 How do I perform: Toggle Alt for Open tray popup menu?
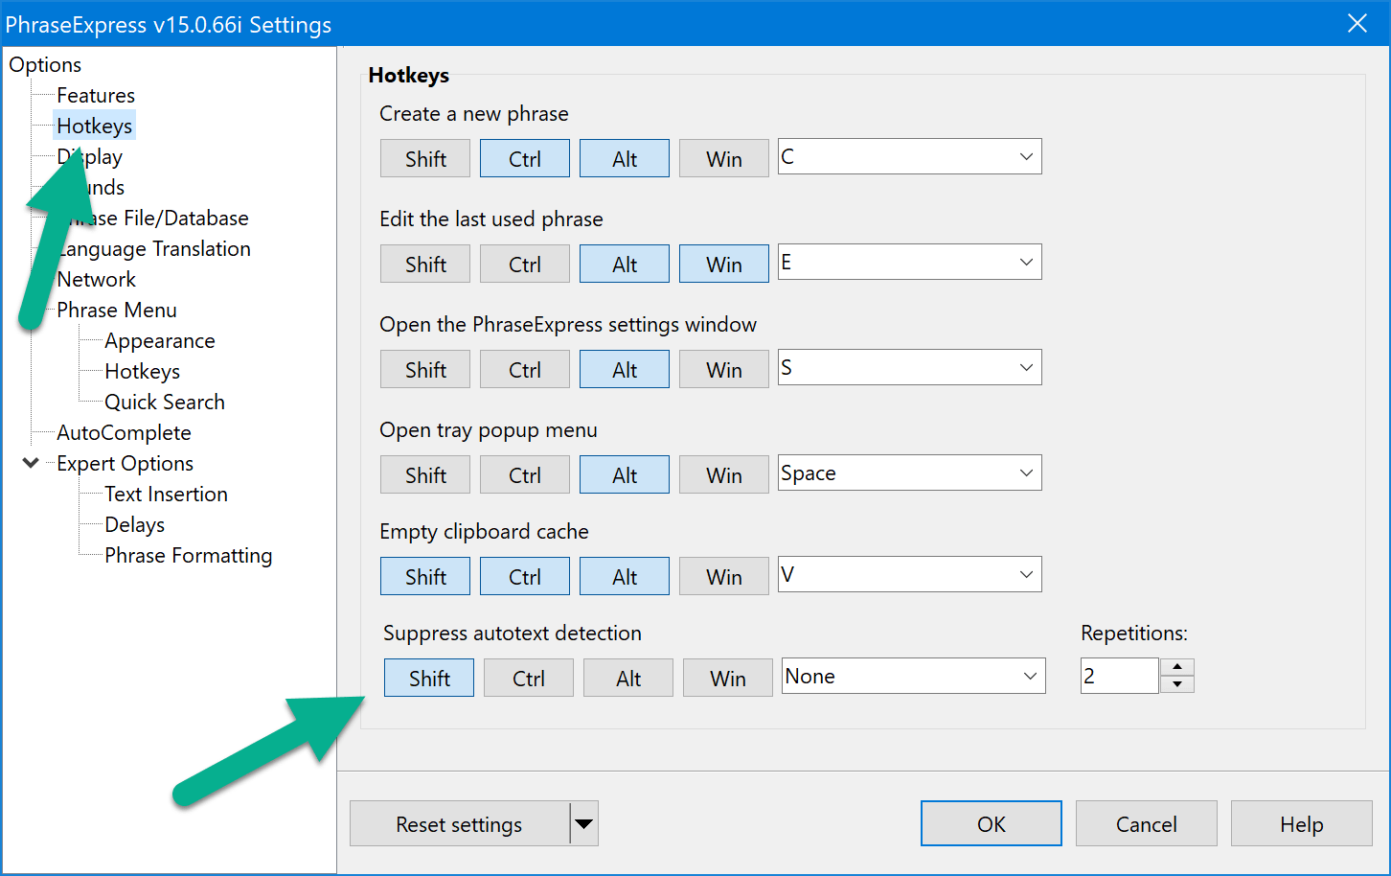point(625,475)
